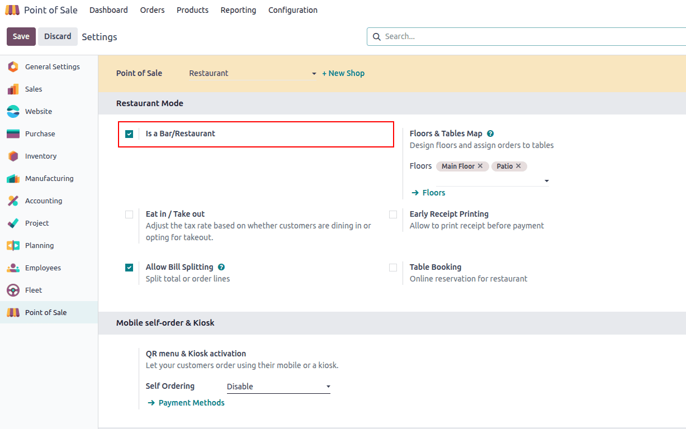
Task: Remove the Main Floor tag
Action: [x=480, y=166]
